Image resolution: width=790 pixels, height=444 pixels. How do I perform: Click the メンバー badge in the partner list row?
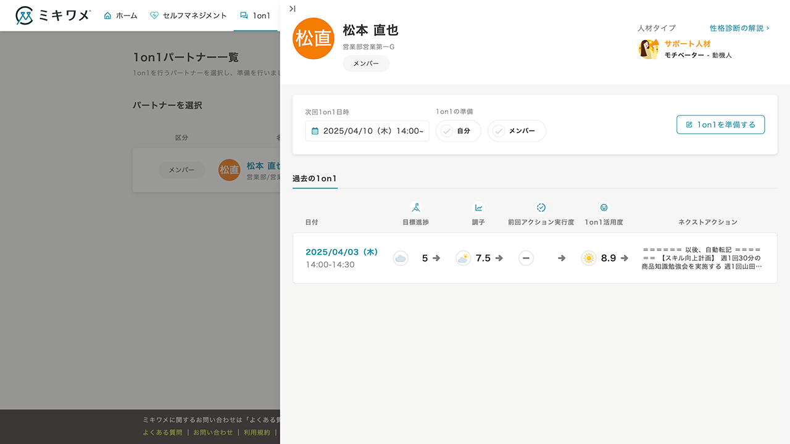coord(182,170)
